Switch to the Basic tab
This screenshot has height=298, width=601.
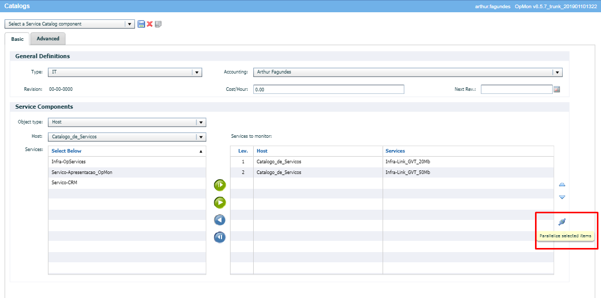pos(17,39)
